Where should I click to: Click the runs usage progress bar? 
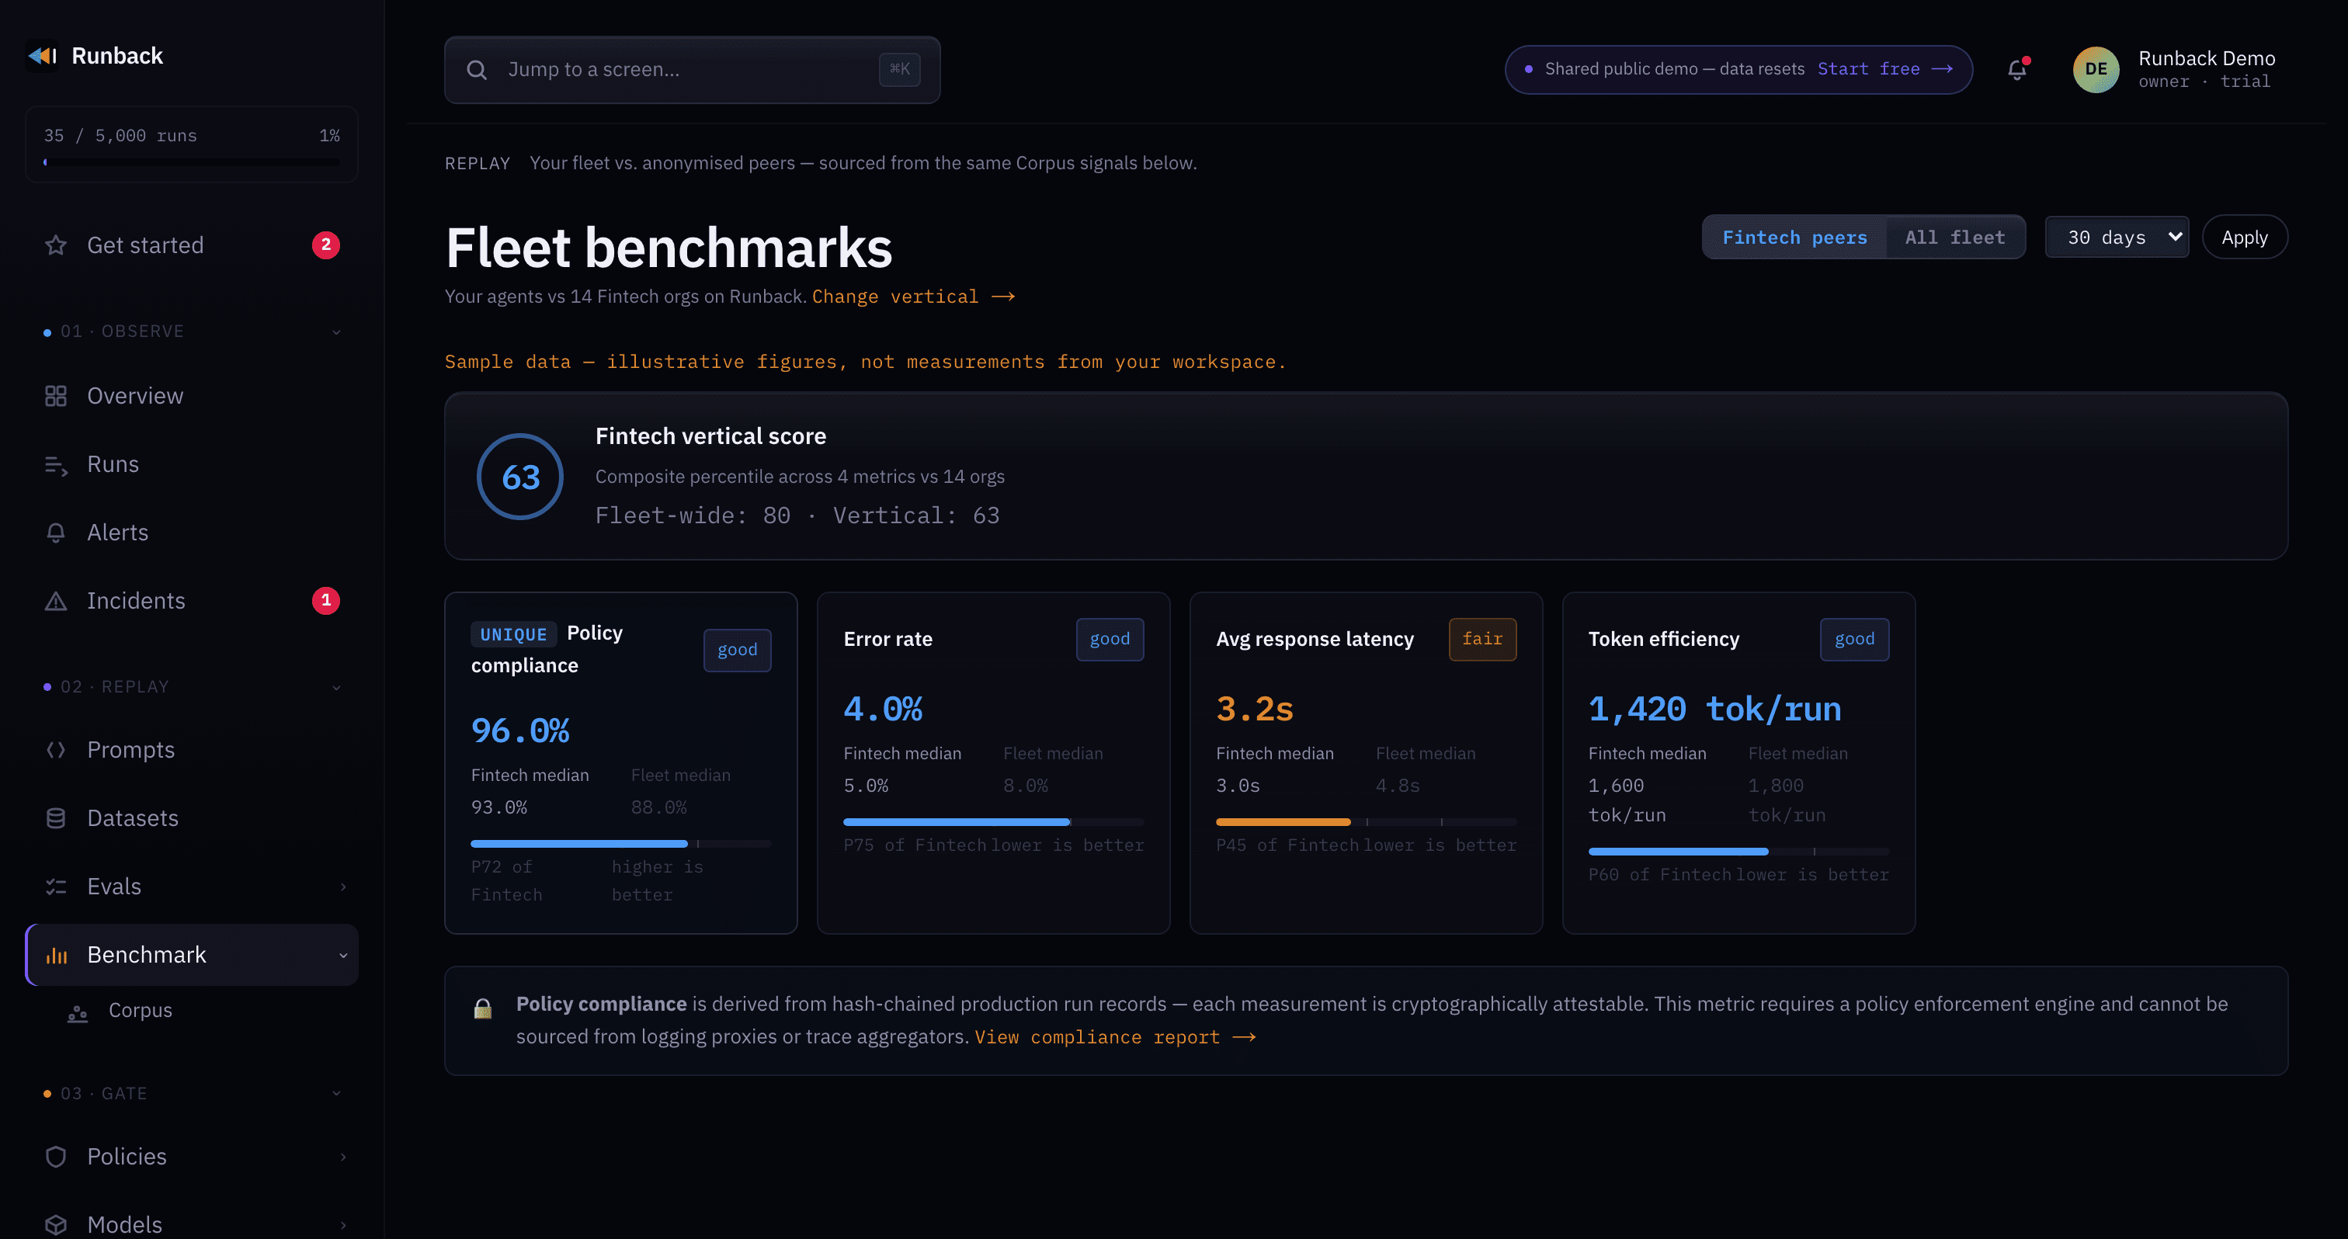pyautogui.click(x=192, y=162)
